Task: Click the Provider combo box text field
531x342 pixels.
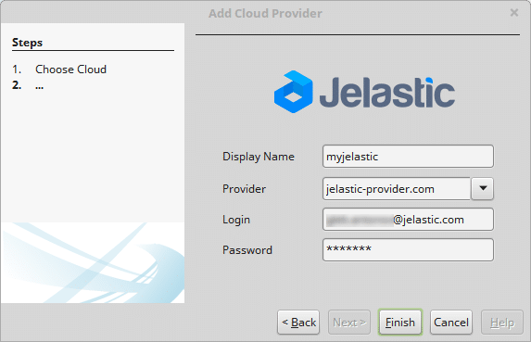Action: coord(397,188)
